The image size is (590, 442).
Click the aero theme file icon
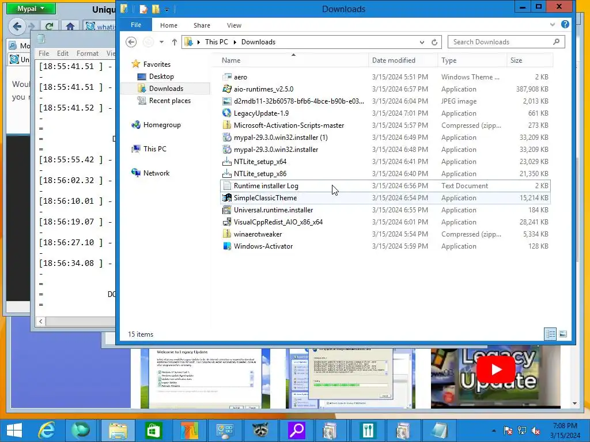(227, 77)
